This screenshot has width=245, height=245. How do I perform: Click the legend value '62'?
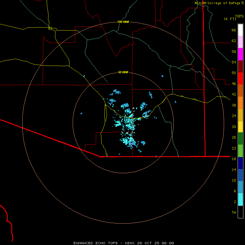[234, 41]
